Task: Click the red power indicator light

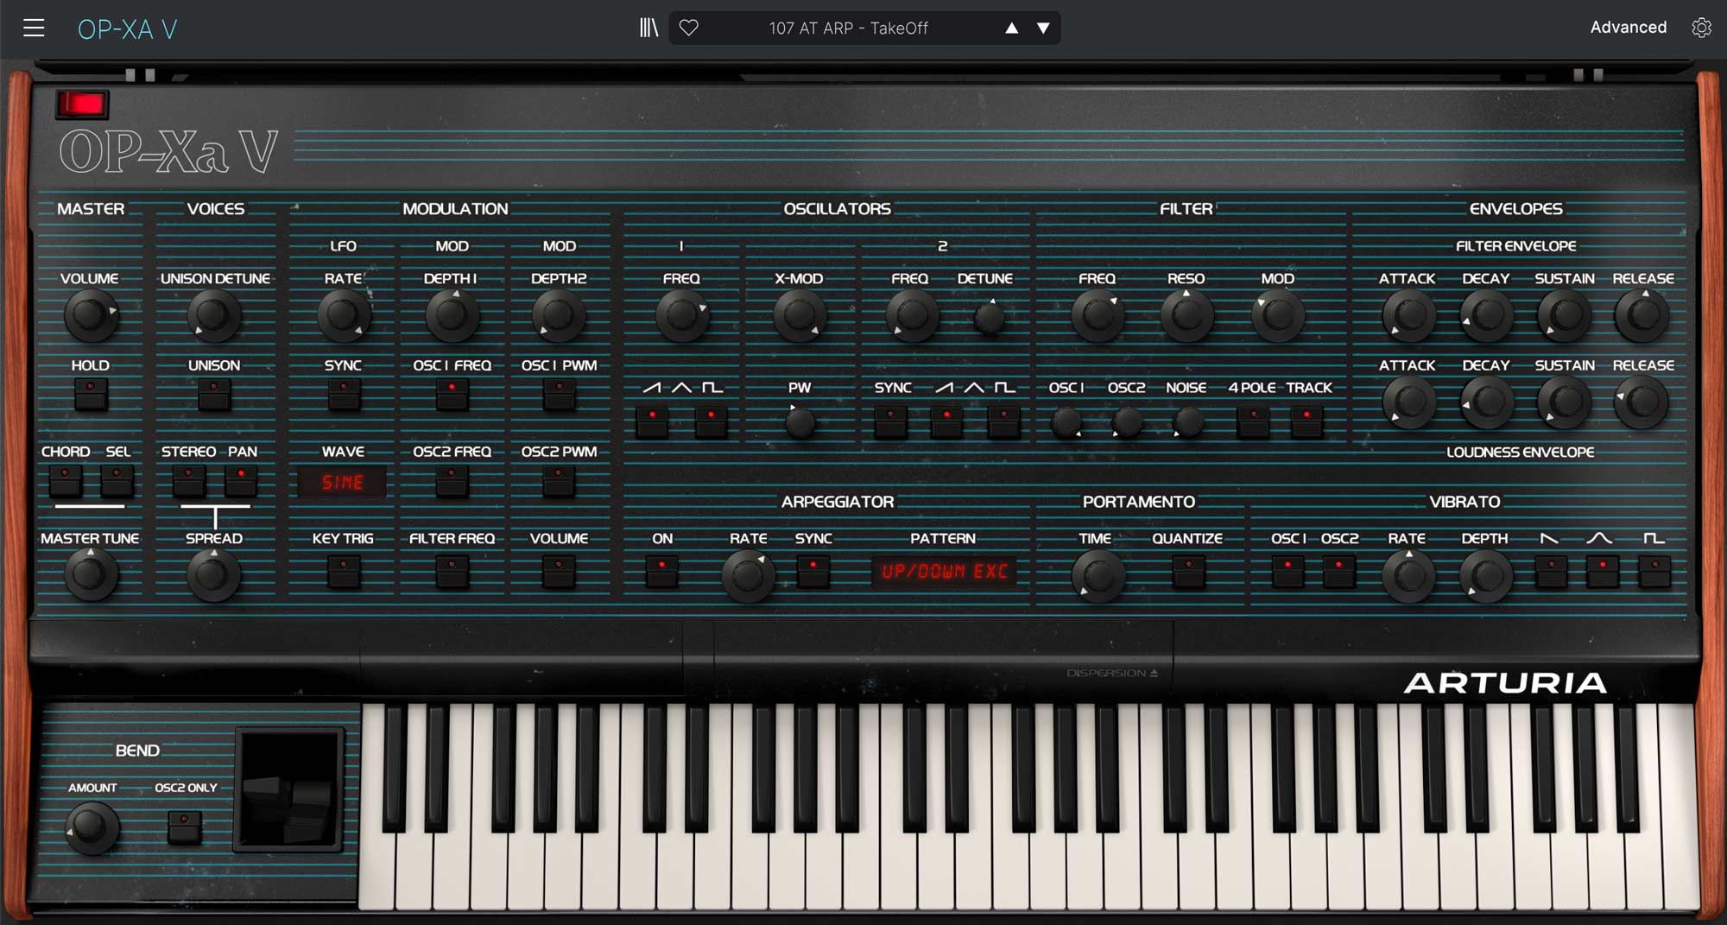Action: click(x=83, y=105)
